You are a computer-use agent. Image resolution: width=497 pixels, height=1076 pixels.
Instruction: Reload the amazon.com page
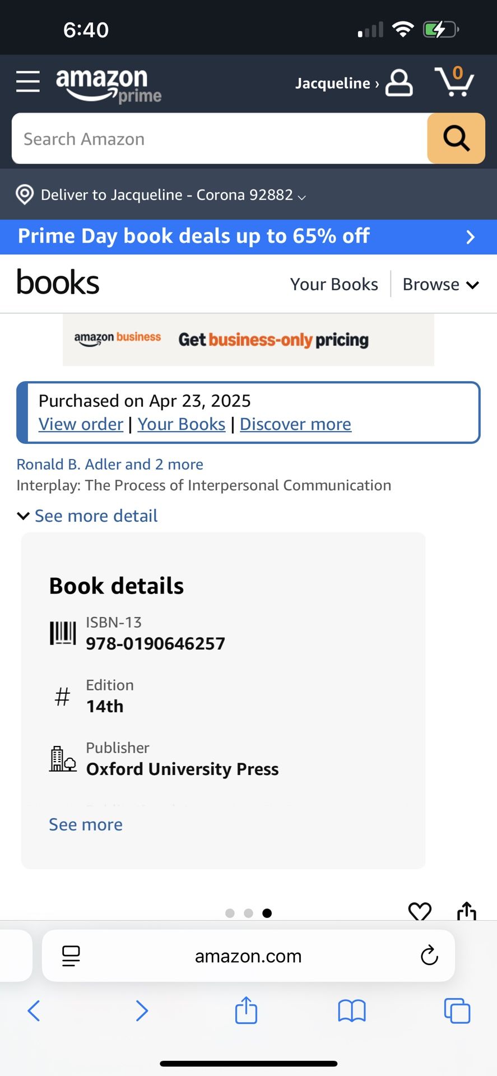tap(429, 956)
